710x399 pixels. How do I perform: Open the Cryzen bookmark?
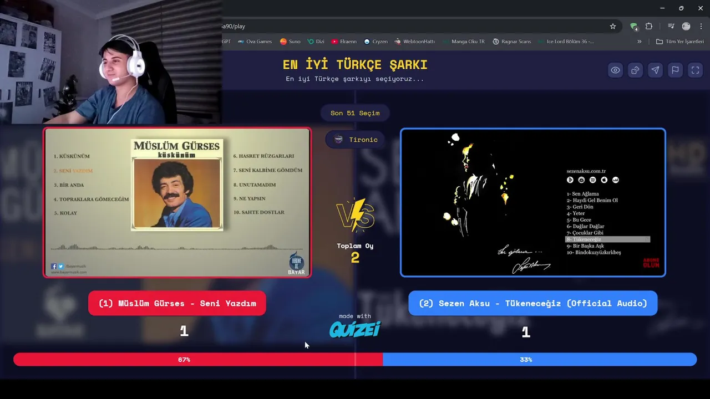pyautogui.click(x=376, y=42)
